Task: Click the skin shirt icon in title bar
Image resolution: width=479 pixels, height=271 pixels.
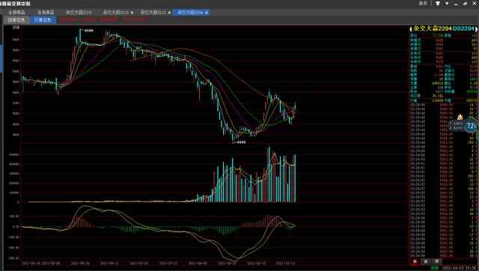Action: tap(438, 3)
